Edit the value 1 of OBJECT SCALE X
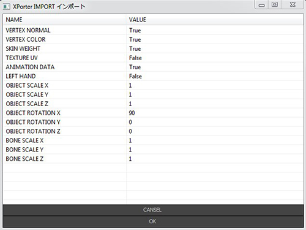306x230 pixels. [x=130, y=85]
